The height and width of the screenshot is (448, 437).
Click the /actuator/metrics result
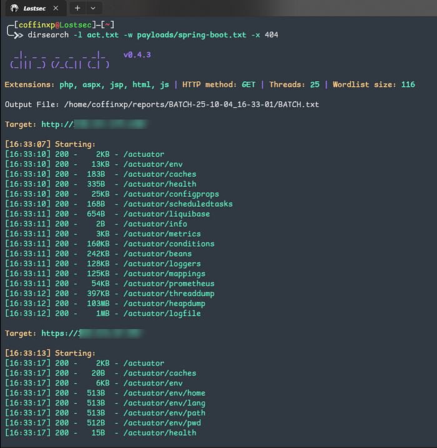tap(103, 234)
